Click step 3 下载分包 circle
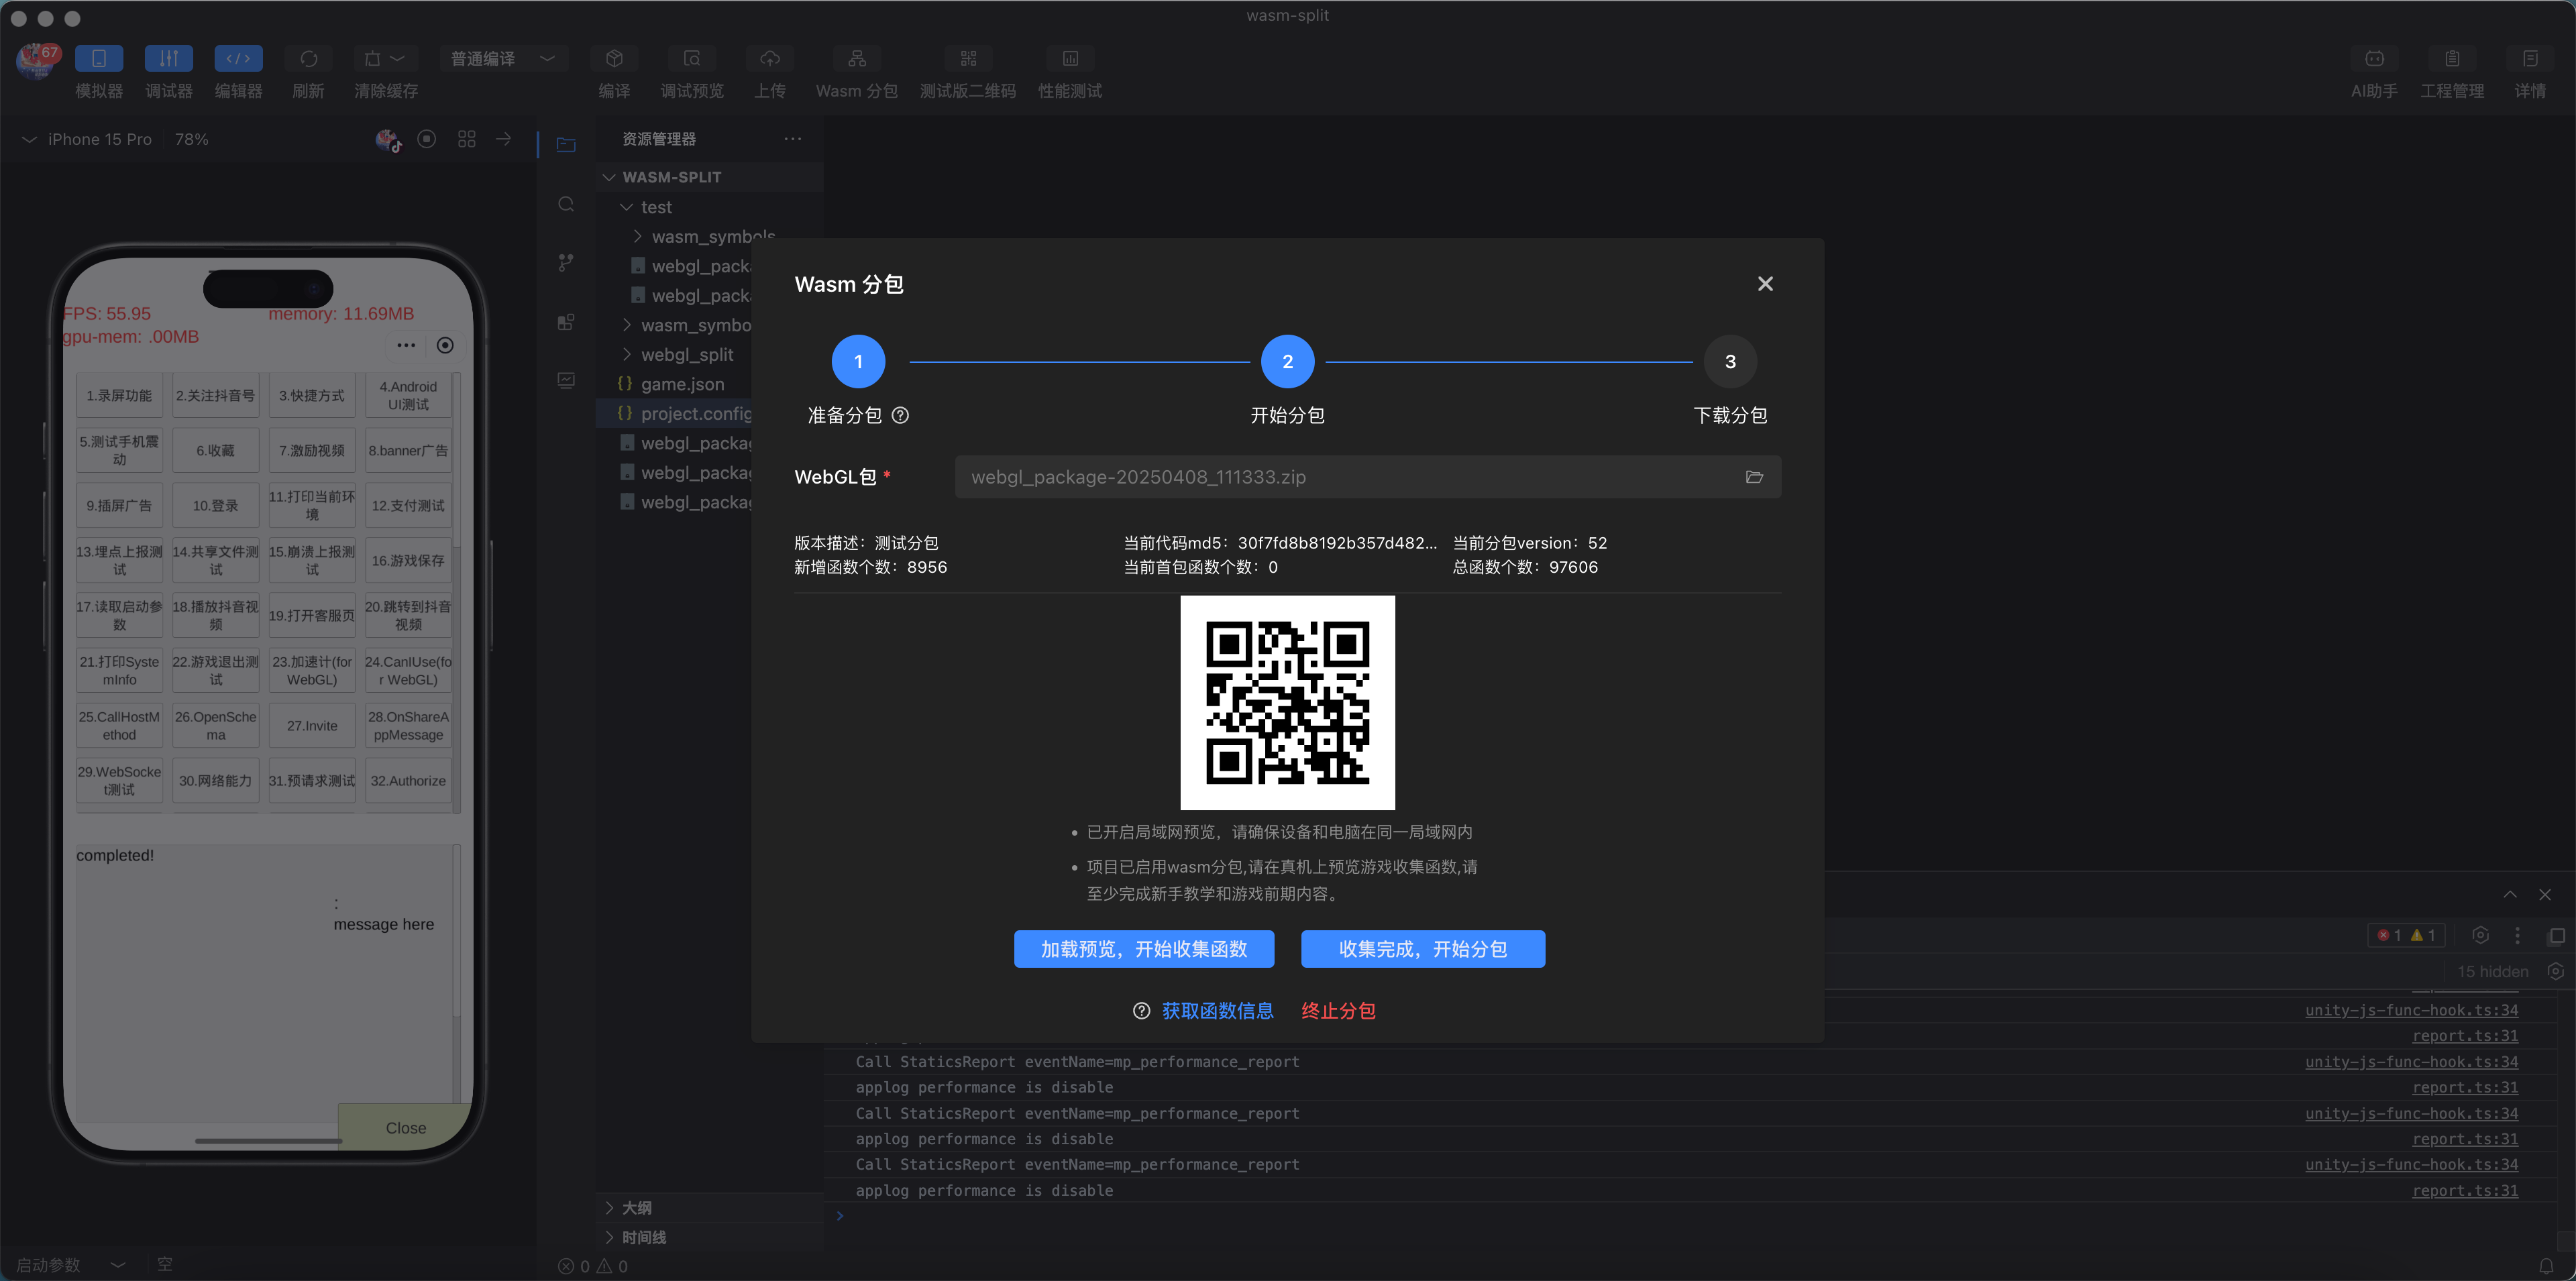 pos(1730,362)
